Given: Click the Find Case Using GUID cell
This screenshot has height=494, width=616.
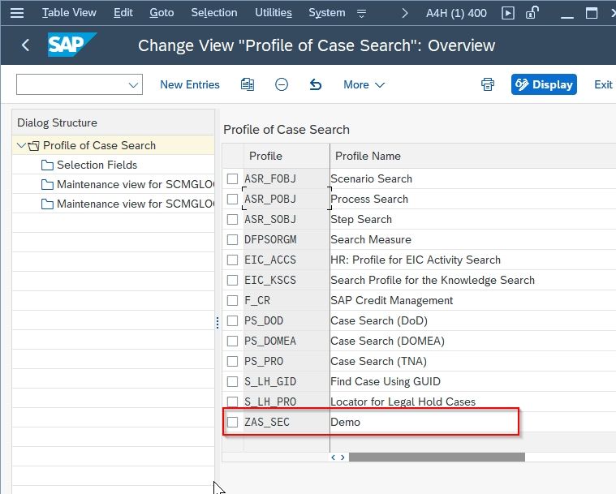Looking at the screenshot, I should 473,382.
